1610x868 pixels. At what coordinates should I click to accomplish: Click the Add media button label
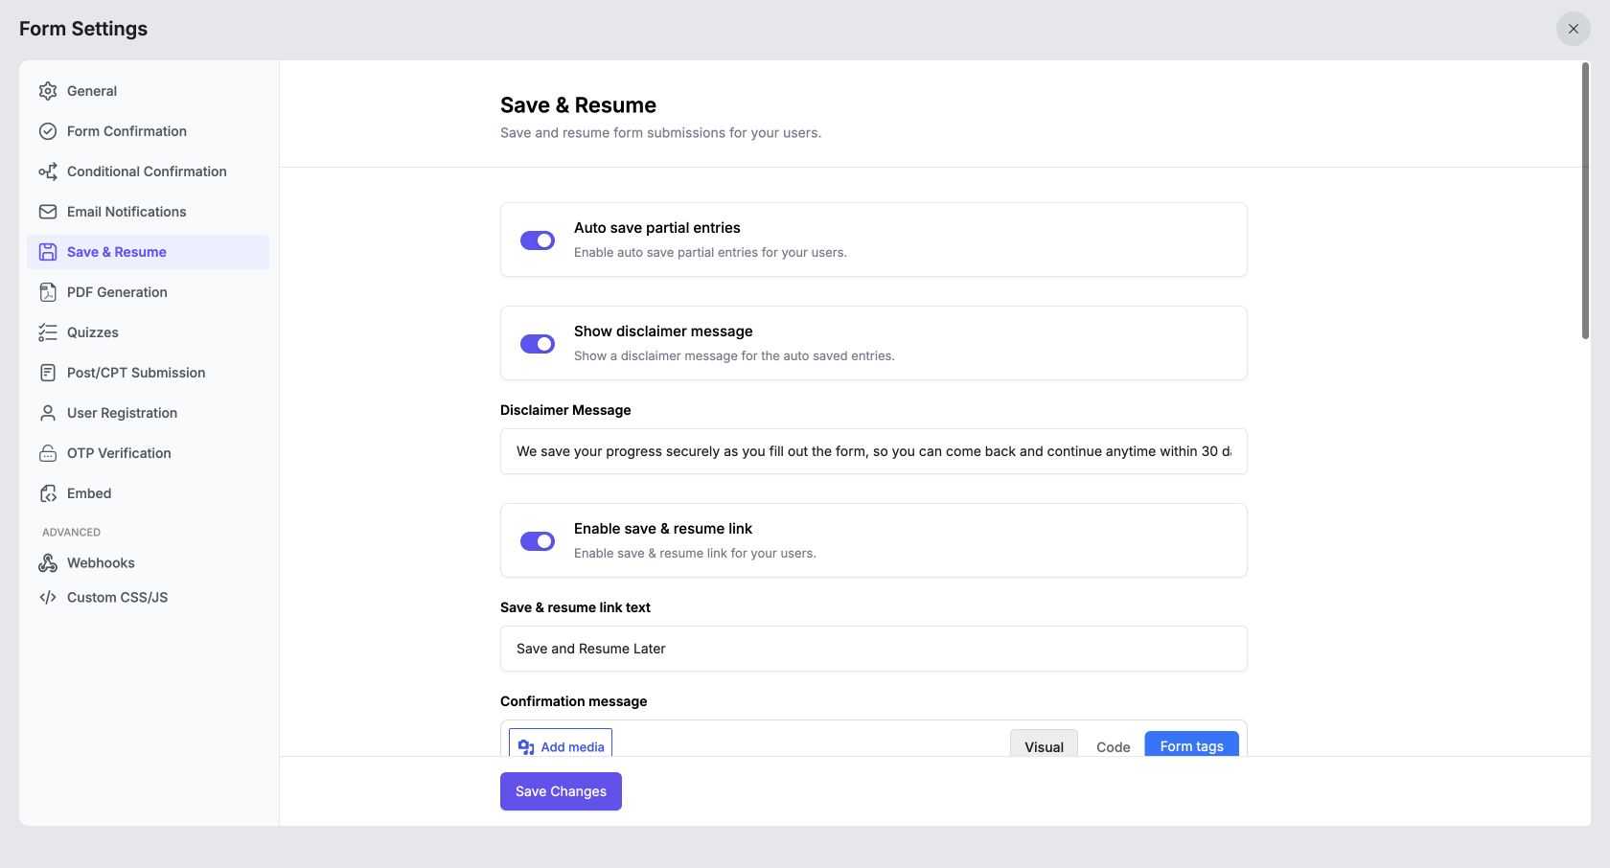tap(572, 747)
